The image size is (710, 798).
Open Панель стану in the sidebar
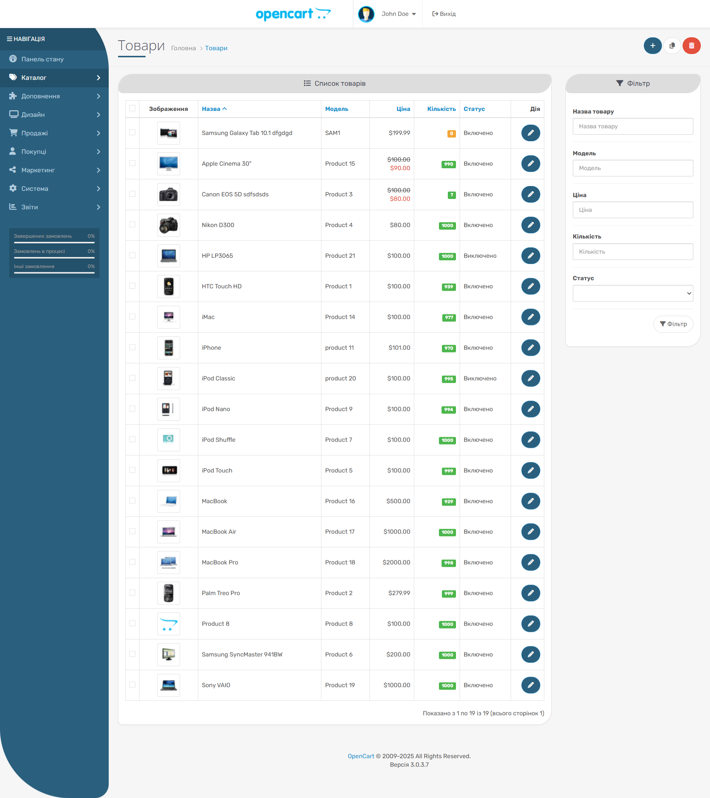click(x=54, y=59)
